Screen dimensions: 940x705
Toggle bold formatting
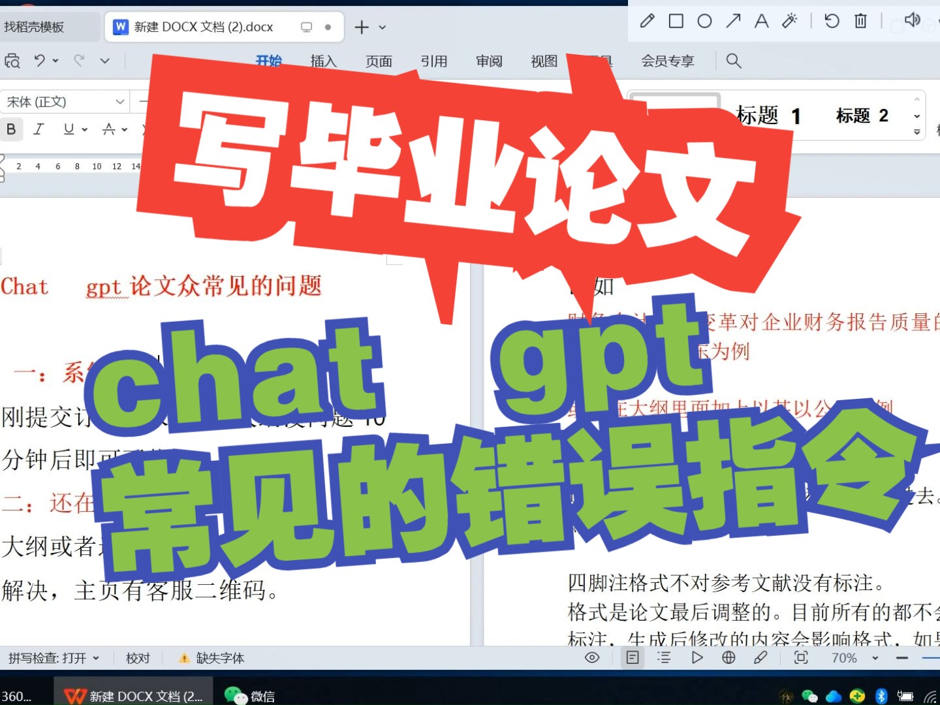[11, 129]
